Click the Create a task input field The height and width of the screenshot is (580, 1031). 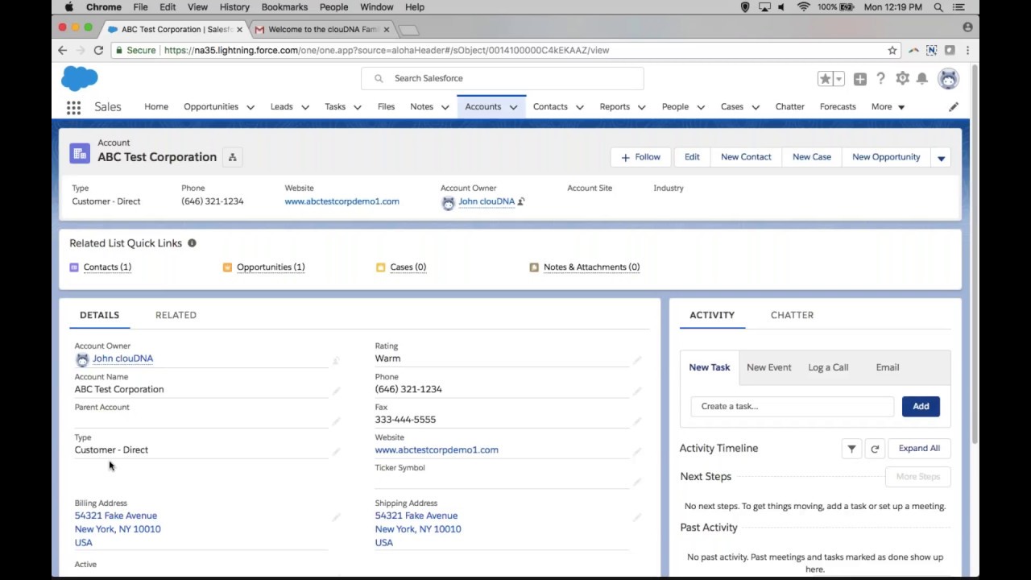click(x=792, y=406)
